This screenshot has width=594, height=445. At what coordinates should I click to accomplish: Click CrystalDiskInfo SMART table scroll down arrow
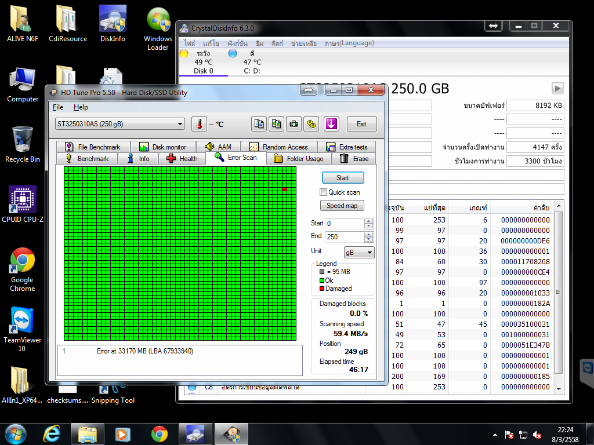[x=559, y=389]
